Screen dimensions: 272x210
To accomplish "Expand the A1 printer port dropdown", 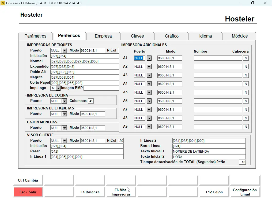I will tap(149, 58).
